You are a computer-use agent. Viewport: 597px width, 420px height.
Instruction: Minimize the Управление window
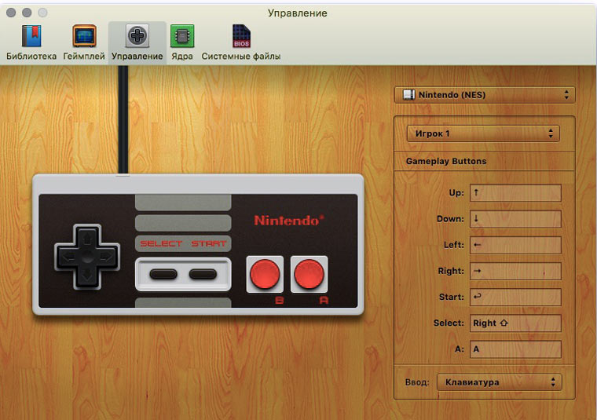[27, 13]
